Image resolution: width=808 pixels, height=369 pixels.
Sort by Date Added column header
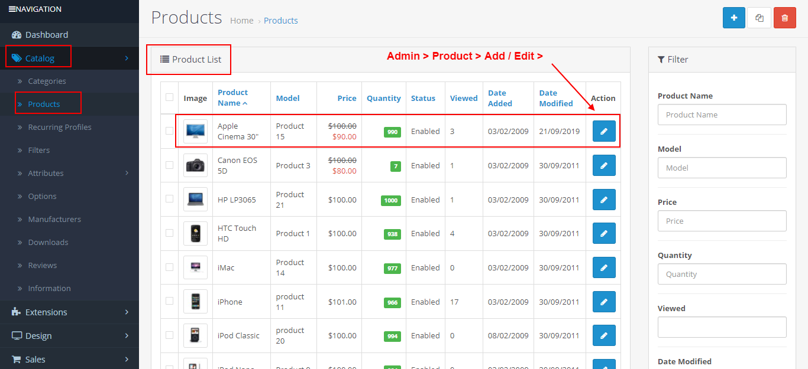pos(500,98)
